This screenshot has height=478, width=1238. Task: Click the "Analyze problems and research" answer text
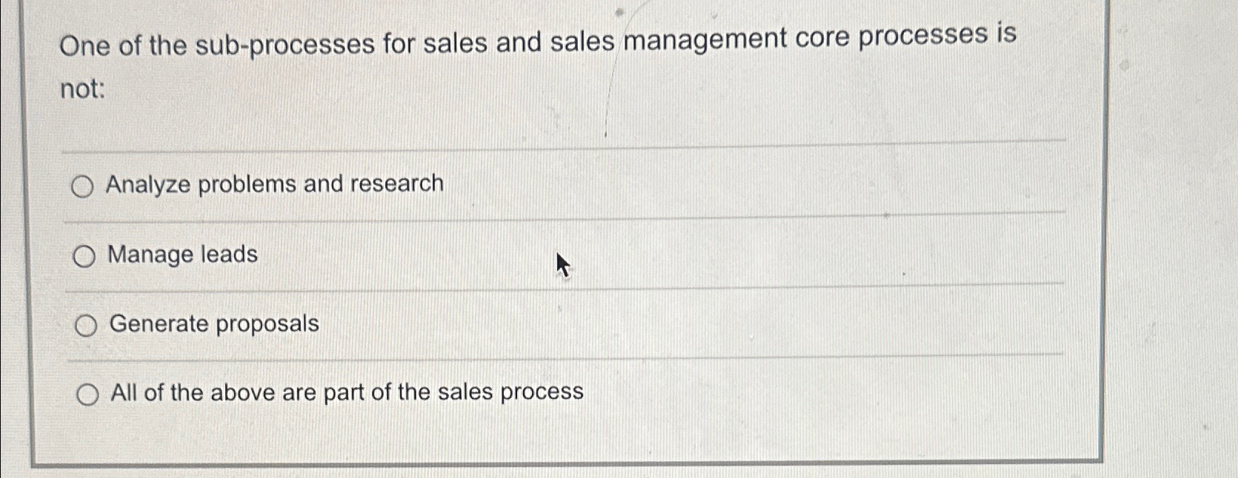click(x=276, y=184)
